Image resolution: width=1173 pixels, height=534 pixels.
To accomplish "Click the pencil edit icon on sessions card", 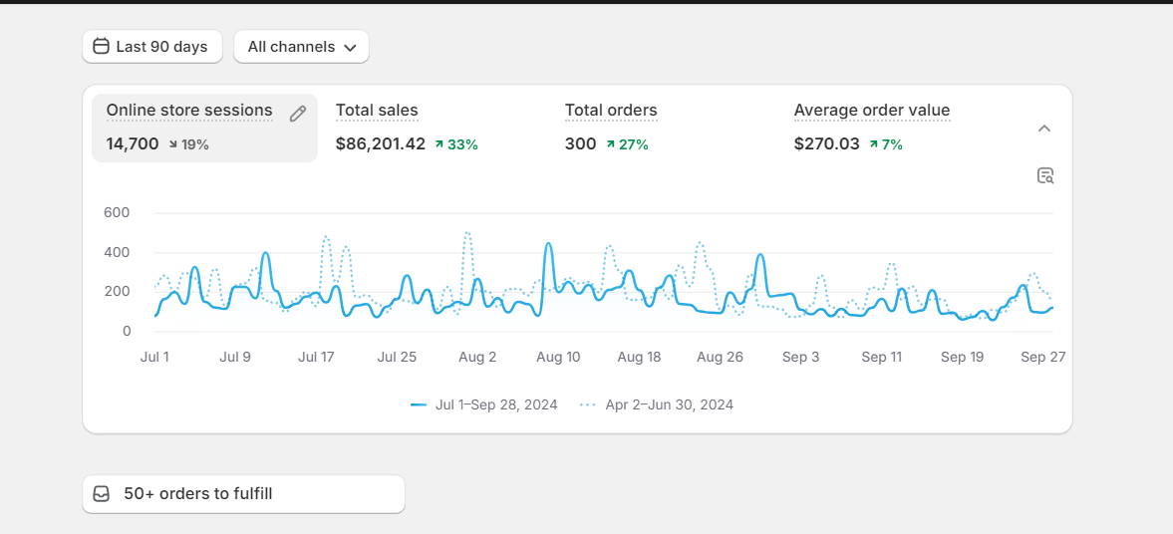I will [x=297, y=114].
